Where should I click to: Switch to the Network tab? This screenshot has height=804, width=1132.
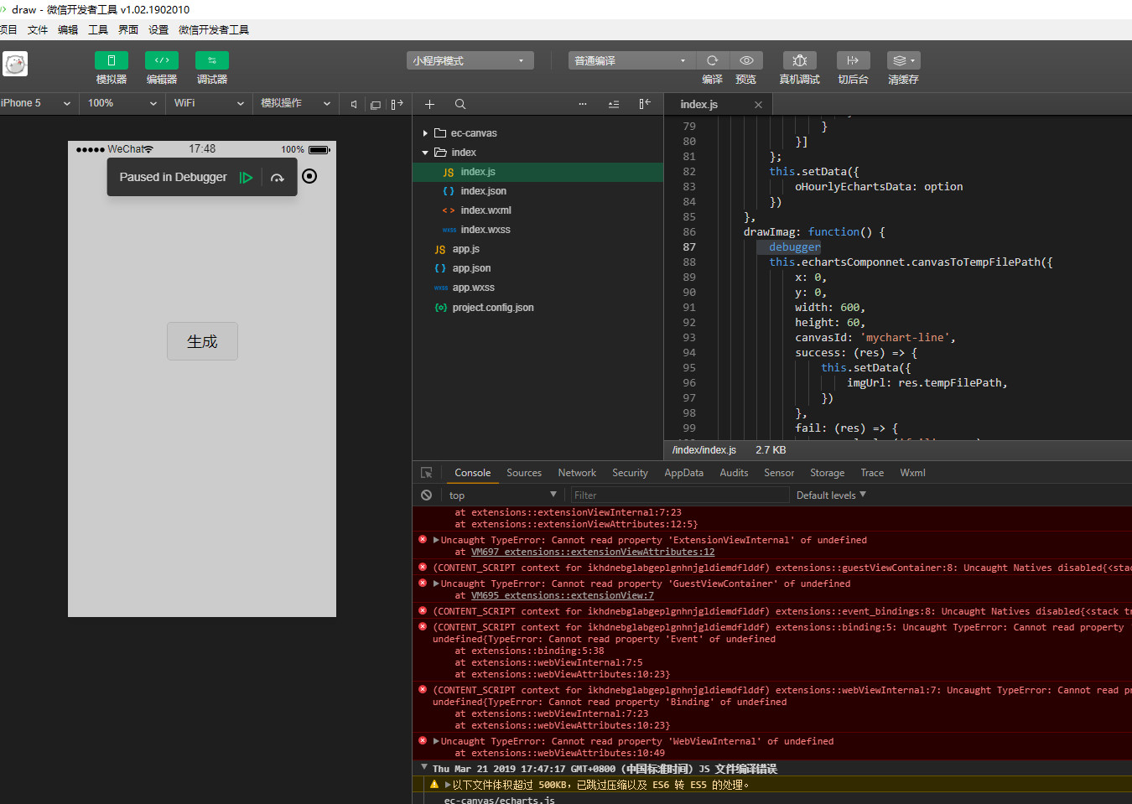[577, 473]
